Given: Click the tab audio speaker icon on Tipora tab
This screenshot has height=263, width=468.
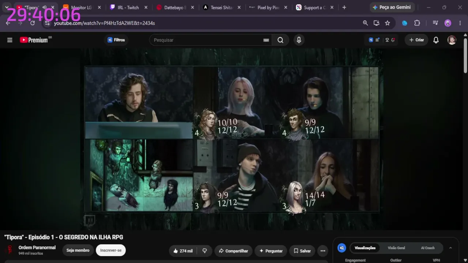Looking at the screenshot, I should click(44, 7).
